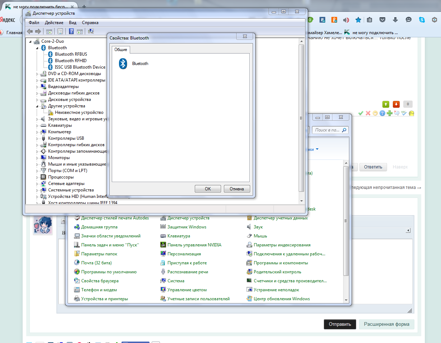
Task: Click Scan for hardware changes toolbar icon
Action: click(x=91, y=31)
